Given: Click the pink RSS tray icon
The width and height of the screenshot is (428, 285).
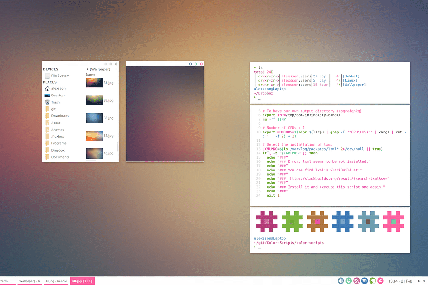Looking at the screenshot, I should pos(357,280).
